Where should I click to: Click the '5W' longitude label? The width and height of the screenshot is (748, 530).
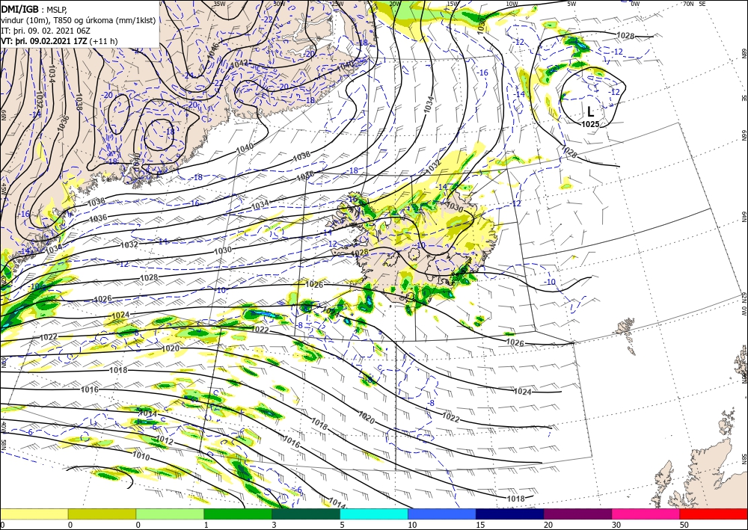click(572, 4)
